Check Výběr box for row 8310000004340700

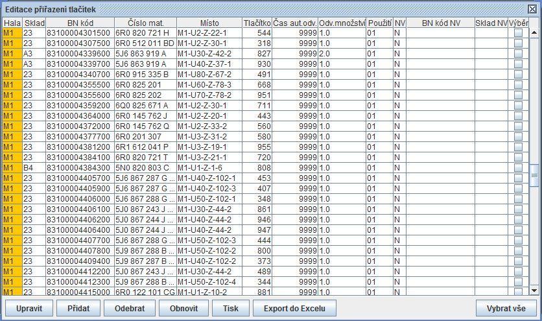518,75
